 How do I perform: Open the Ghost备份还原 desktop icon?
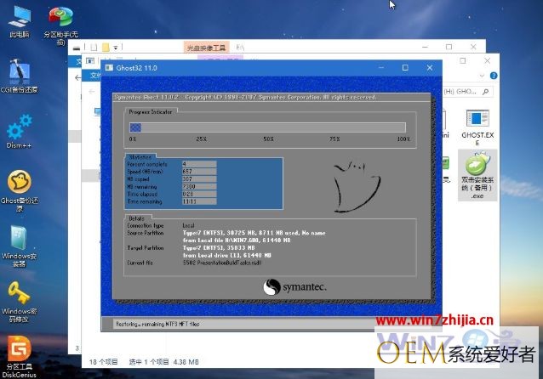(20, 190)
